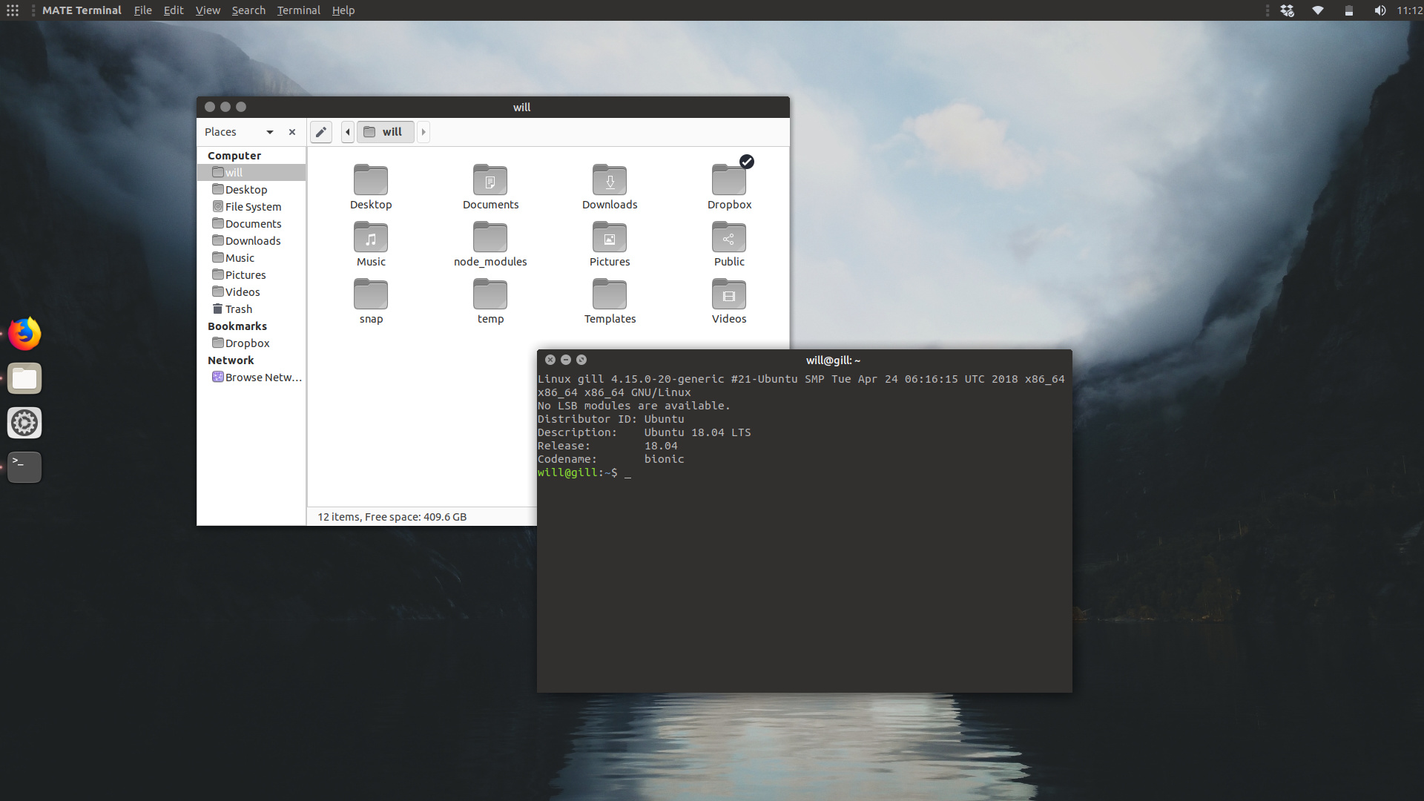Select File System in sidebar
Viewport: 1424px width, 801px height.
253,207
